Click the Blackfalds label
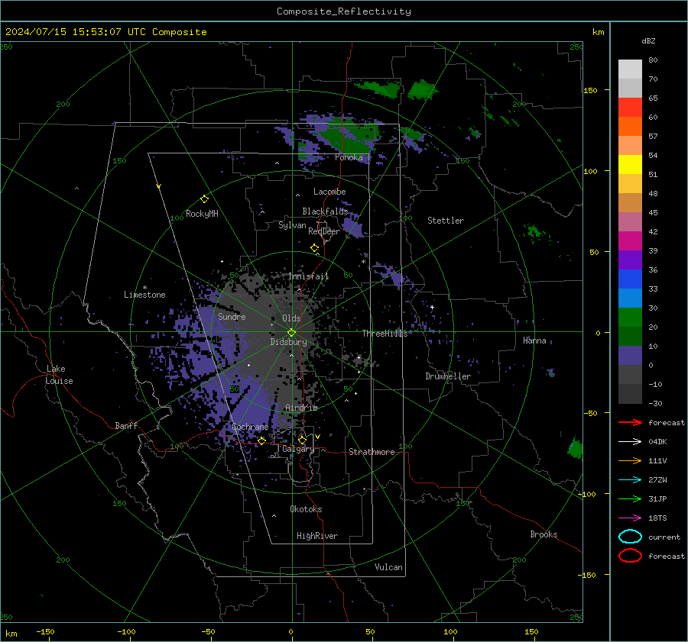688x642 pixels. tap(325, 211)
